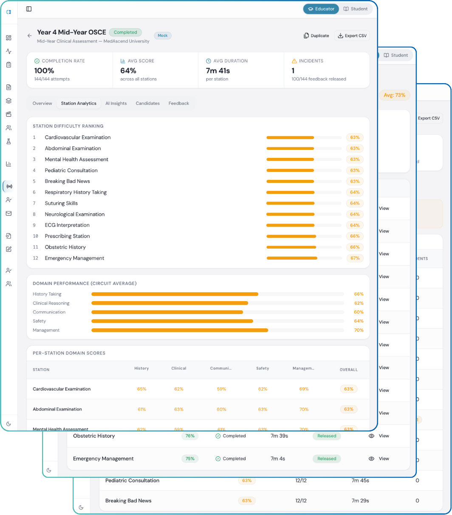Click the Completed status badge
This screenshot has height=515, width=452.
pos(125,32)
